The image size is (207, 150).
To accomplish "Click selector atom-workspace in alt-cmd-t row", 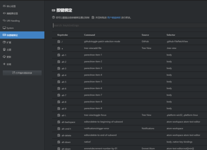I will coord(175,128).
